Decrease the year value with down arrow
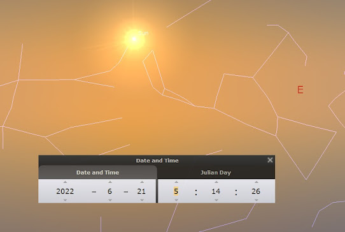The image size is (345, 232). pyautogui.click(x=65, y=200)
